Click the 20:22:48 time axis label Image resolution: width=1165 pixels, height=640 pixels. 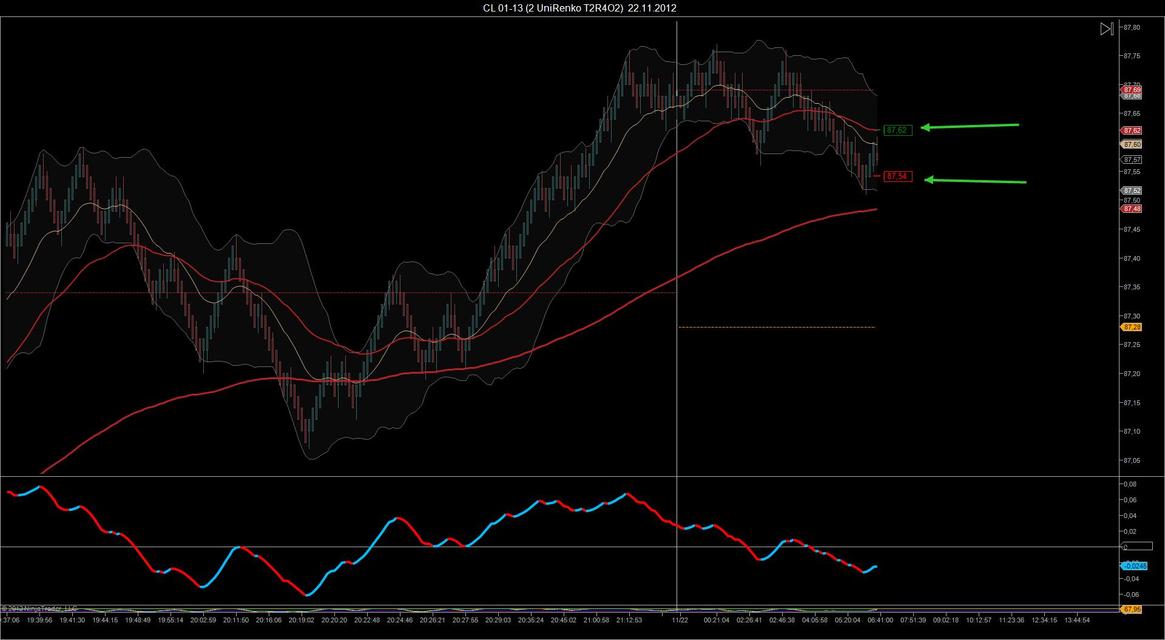click(367, 620)
